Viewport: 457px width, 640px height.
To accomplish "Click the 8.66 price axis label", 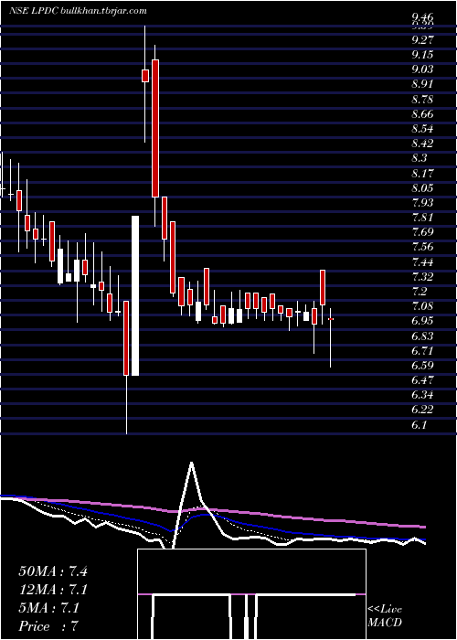I will pyautogui.click(x=422, y=114).
